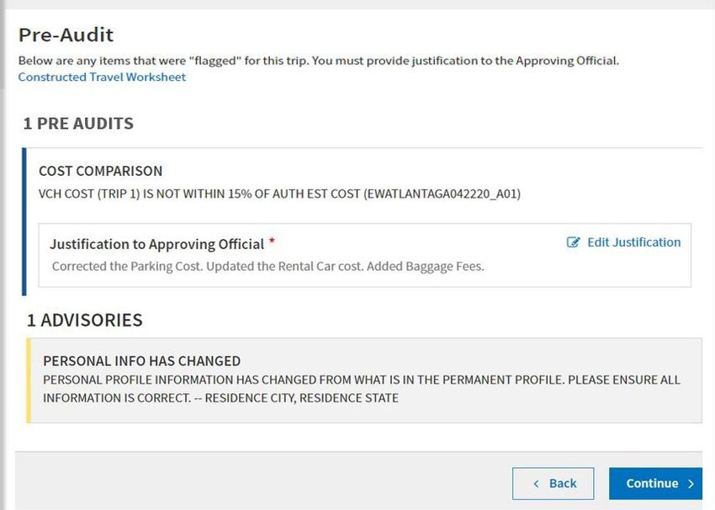This screenshot has width=715, height=510.
Task: Click the yellow bar beside the advisory
Action: tap(29, 380)
